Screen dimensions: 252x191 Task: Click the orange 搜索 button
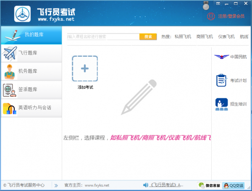(148, 37)
